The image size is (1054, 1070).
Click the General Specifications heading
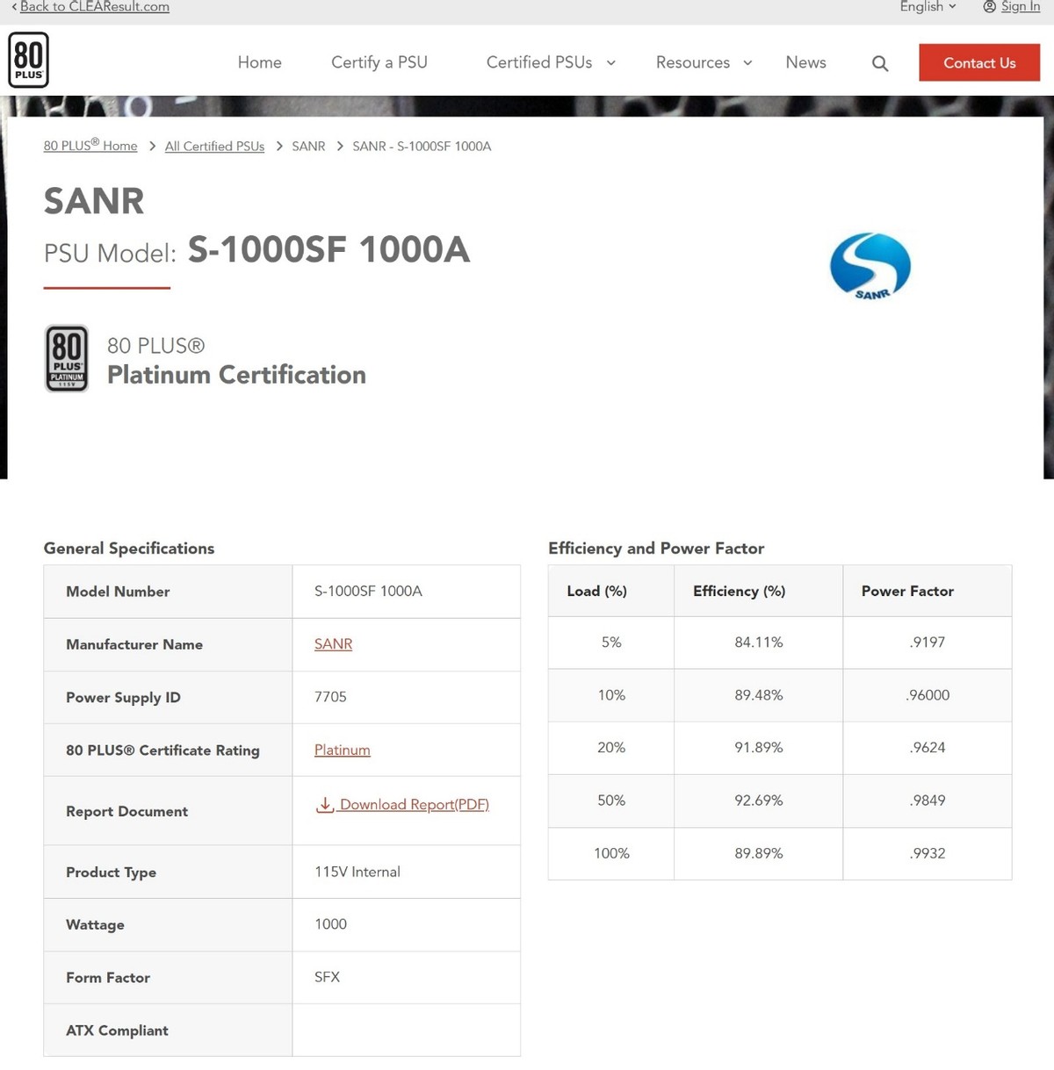click(x=129, y=548)
